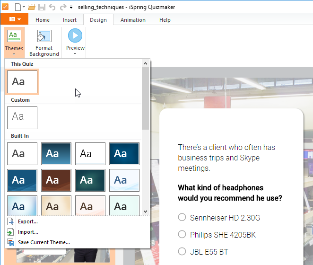Collapse the Themes dropdown arrow
Image resolution: width=313 pixels, height=265 pixels.
[14, 54]
